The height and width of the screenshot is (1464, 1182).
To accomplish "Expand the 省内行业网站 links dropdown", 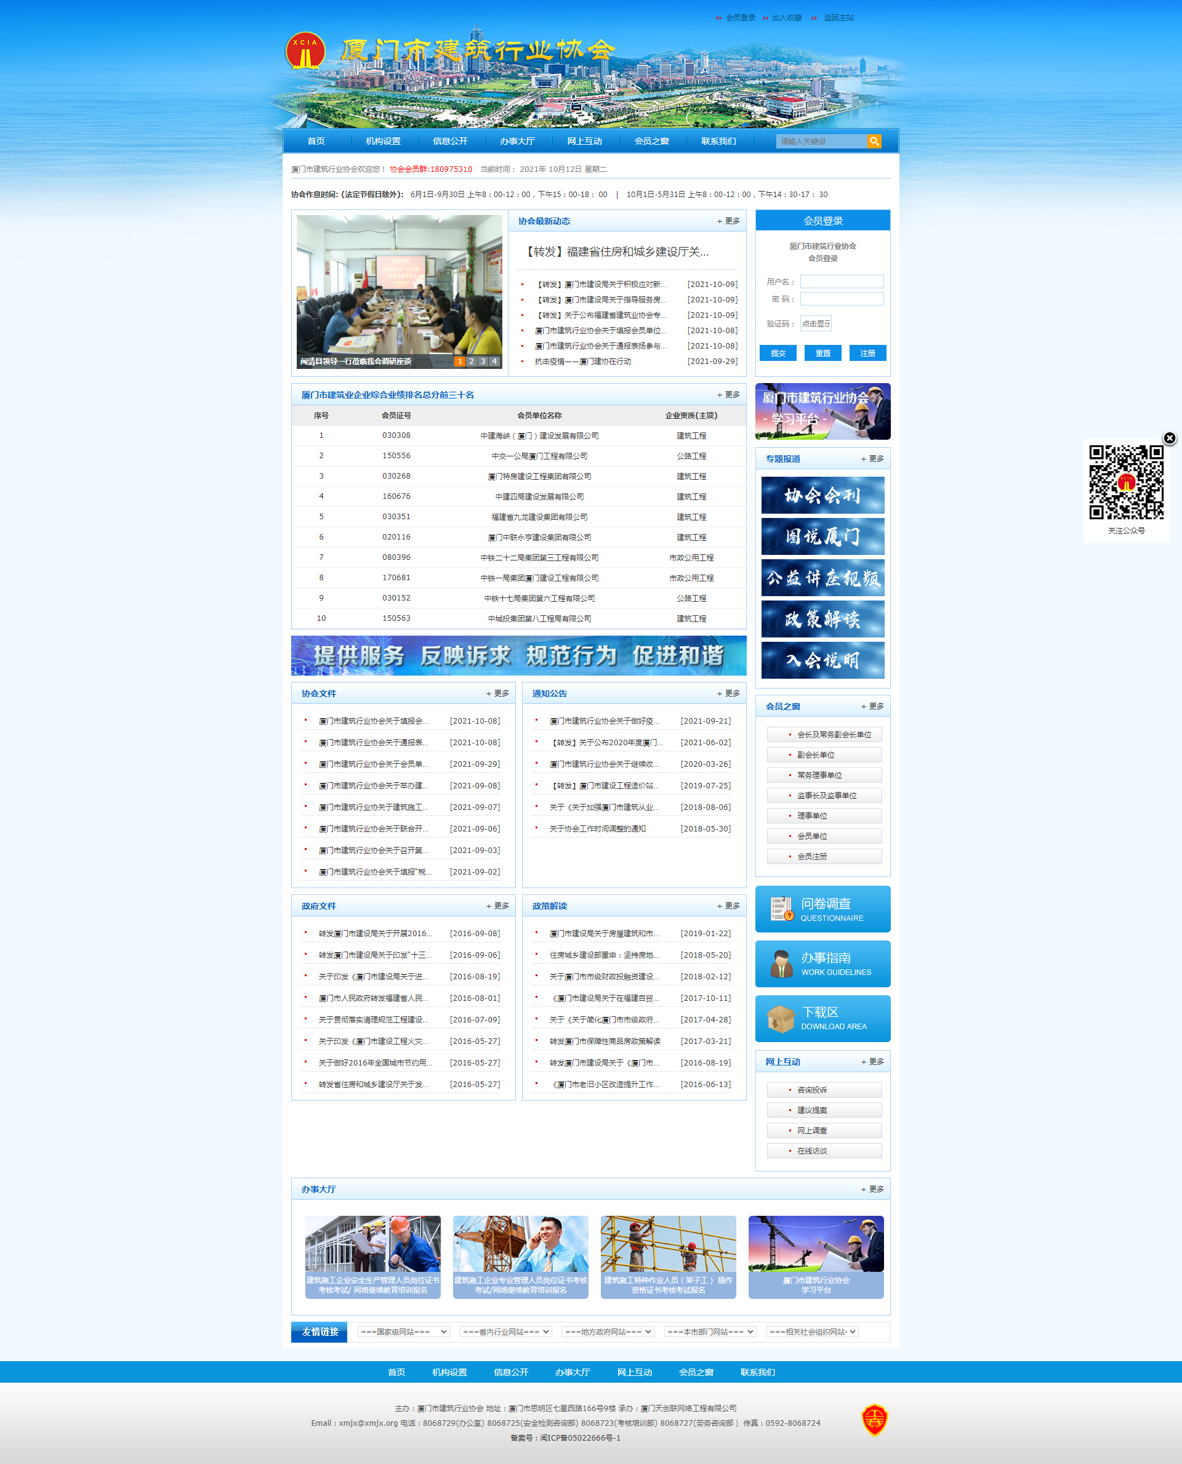I will click(x=505, y=1331).
